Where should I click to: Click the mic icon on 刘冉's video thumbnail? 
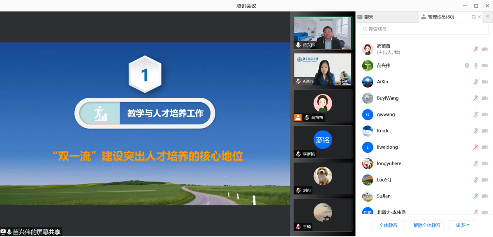click(x=298, y=190)
